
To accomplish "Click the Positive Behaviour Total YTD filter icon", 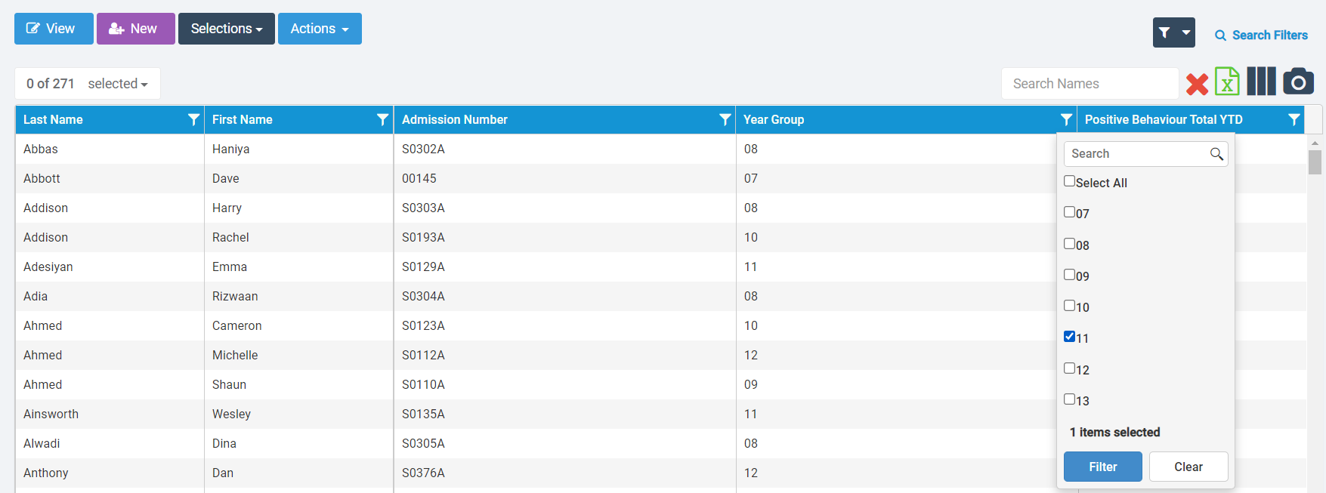I will click(x=1294, y=120).
